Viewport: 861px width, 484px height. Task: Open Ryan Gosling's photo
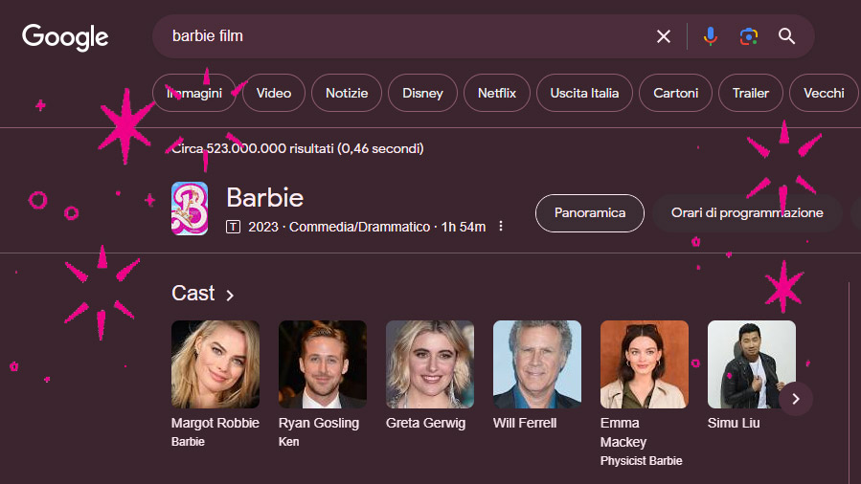click(x=323, y=364)
